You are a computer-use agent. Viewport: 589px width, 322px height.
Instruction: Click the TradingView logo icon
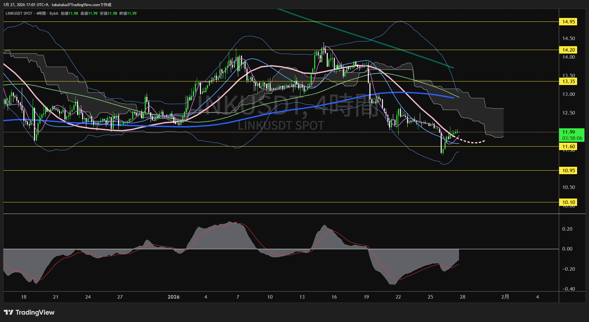(9, 312)
